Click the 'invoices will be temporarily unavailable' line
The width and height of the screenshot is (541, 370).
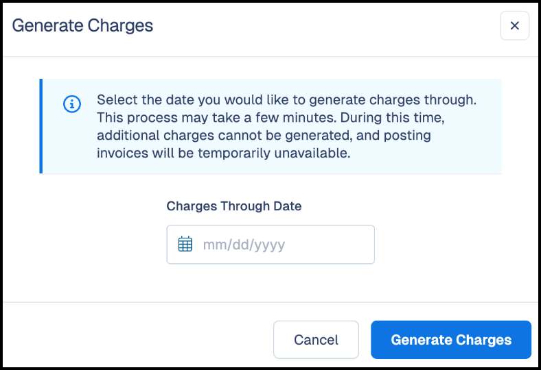[224, 153]
